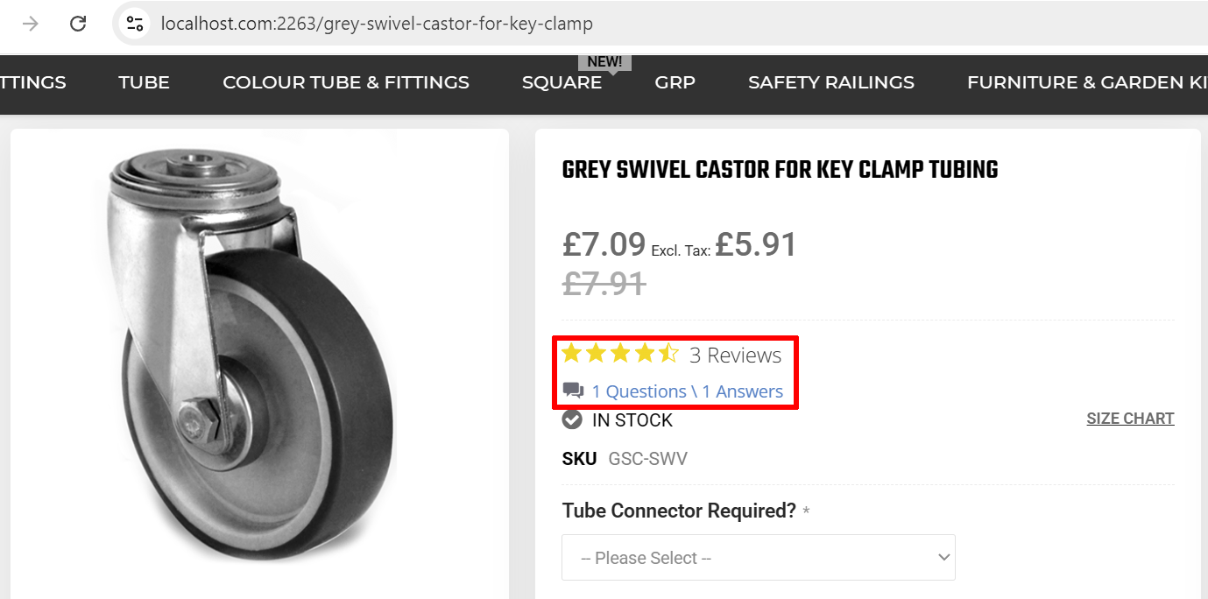Open Furniture & Garden Kits menu
The image size is (1208, 599).
[x=1086, y=82]
